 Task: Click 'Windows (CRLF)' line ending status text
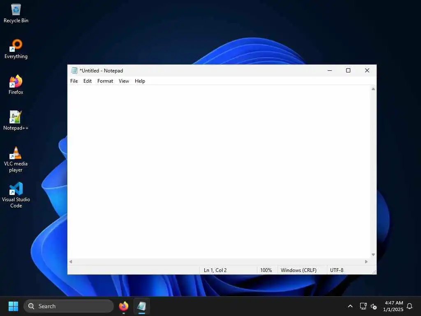[x=298, y=270]
